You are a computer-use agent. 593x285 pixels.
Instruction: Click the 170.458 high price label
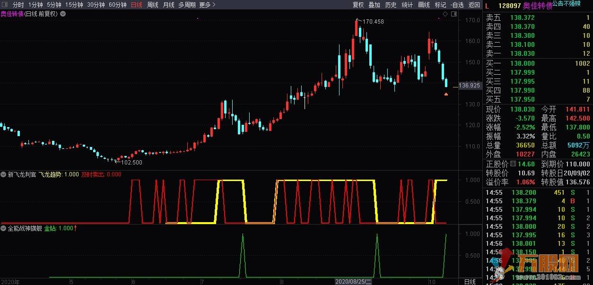pyautogui.click(x=373, y=21)
